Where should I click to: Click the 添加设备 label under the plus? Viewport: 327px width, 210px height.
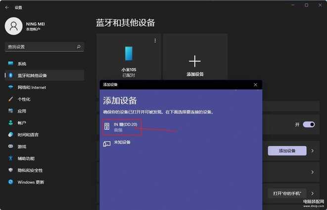[195, 74]
